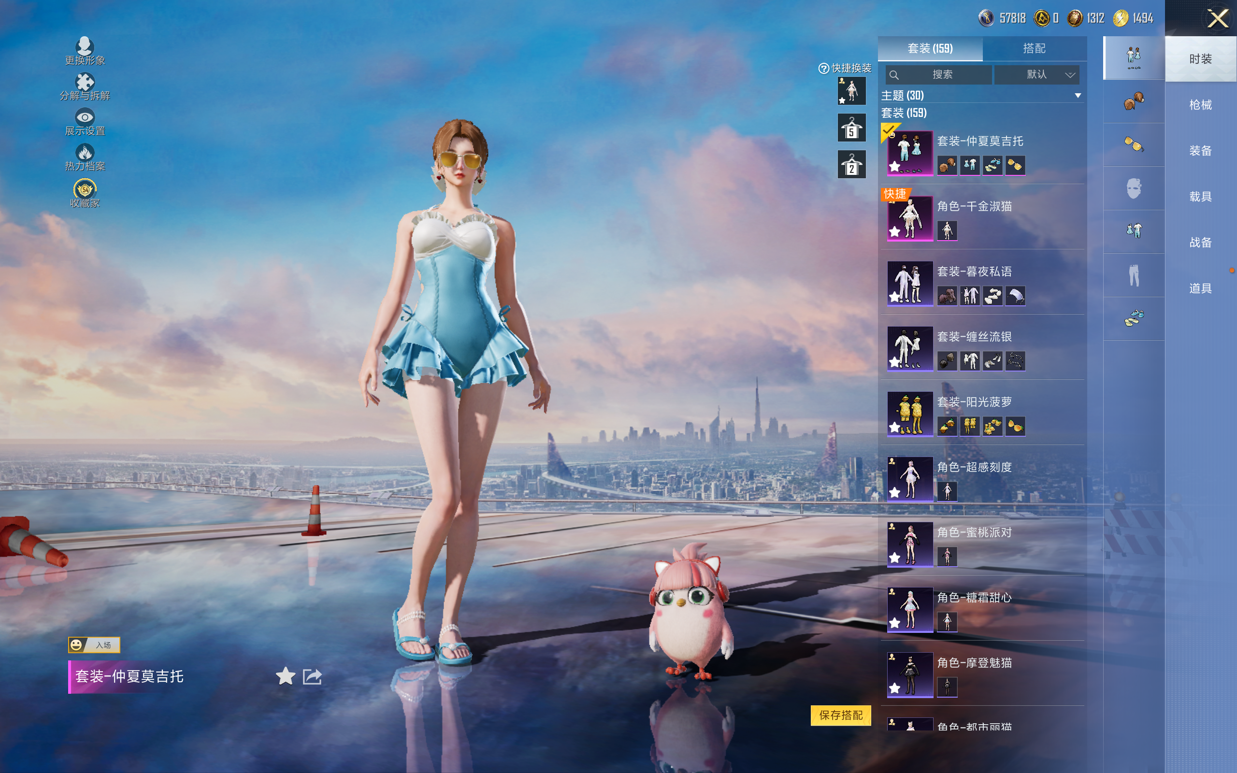1237x773 pixels.
Task: Toggle star on 角色-千金淑猫 thumbnail
Action: 894,232
